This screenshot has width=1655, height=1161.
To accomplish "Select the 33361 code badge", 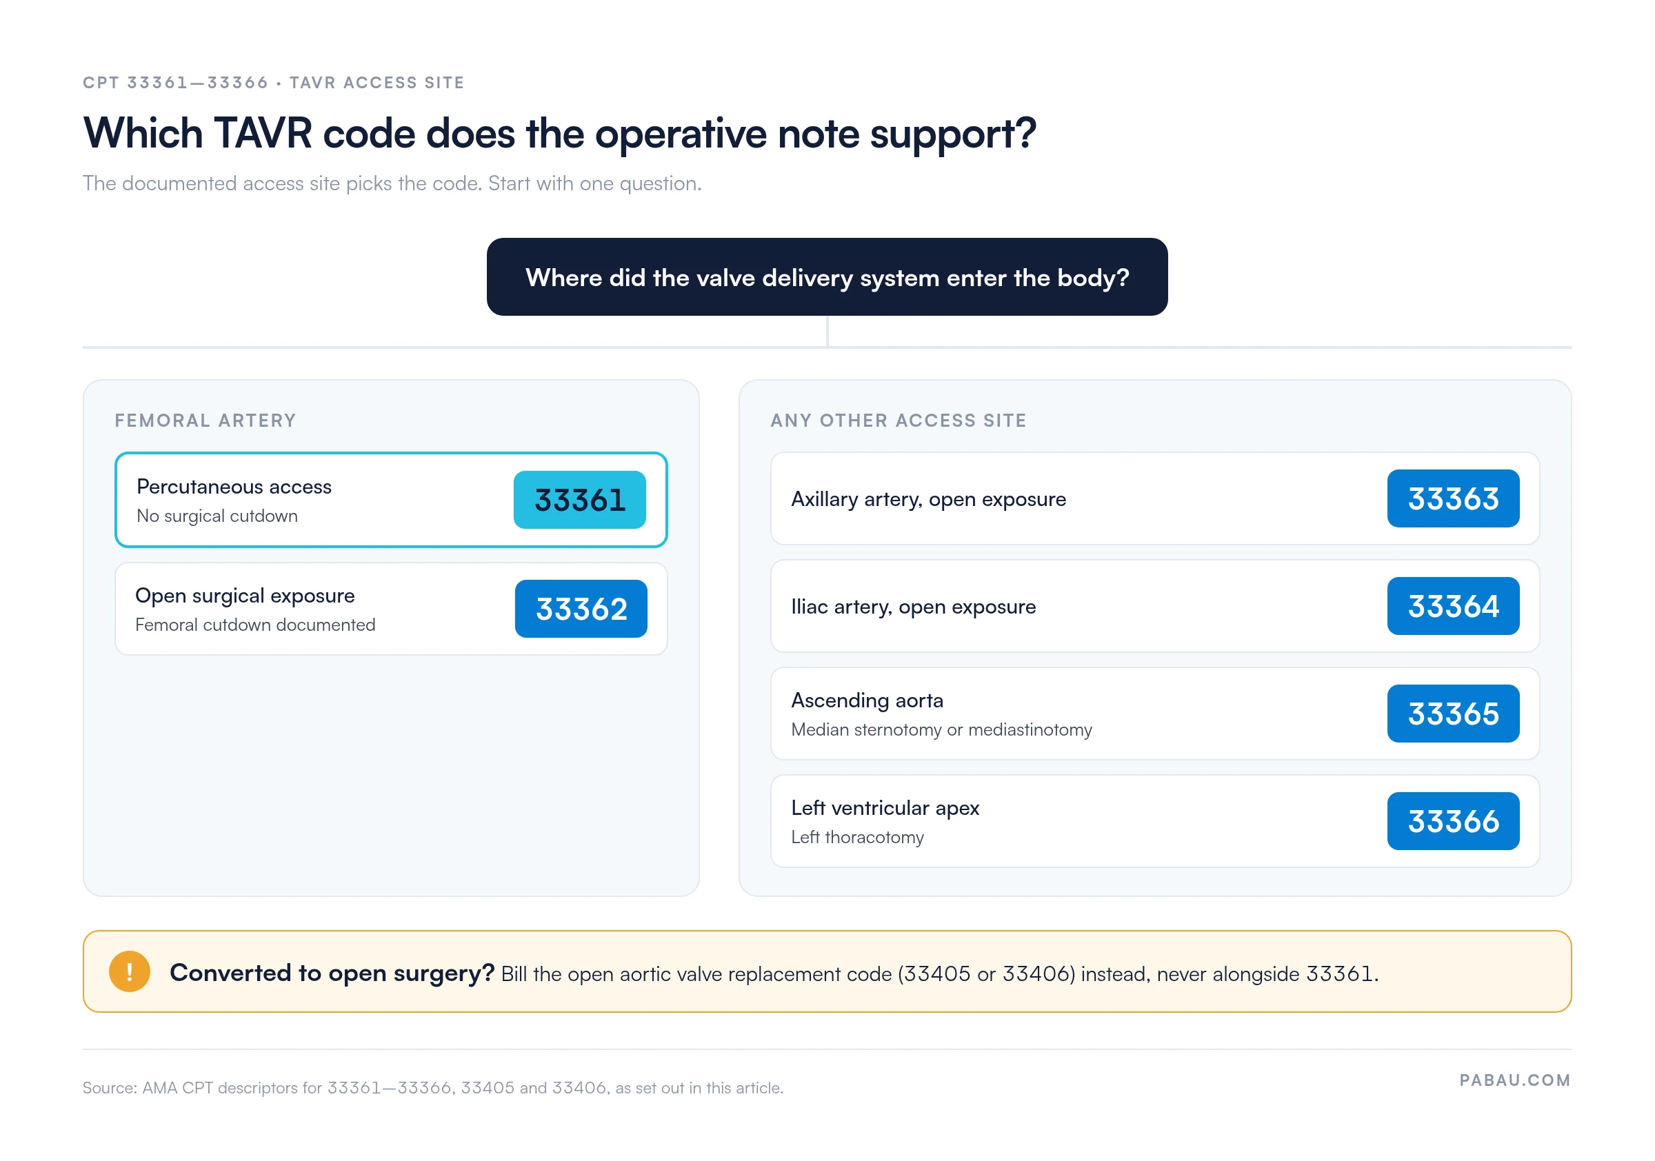I will pos(579,499).
